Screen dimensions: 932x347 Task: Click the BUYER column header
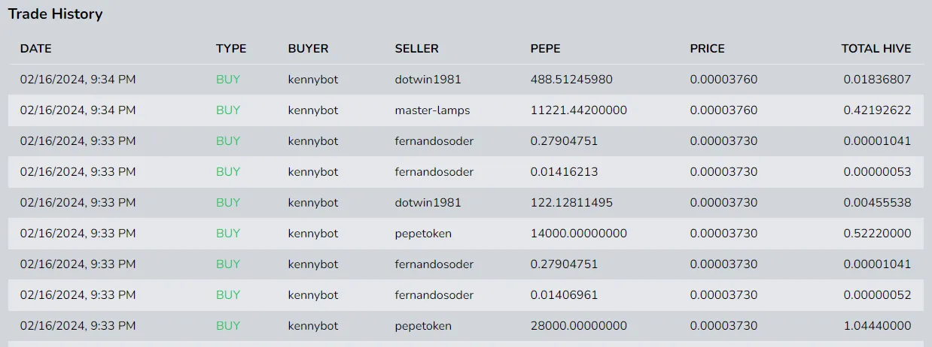(x=308, y=49)
